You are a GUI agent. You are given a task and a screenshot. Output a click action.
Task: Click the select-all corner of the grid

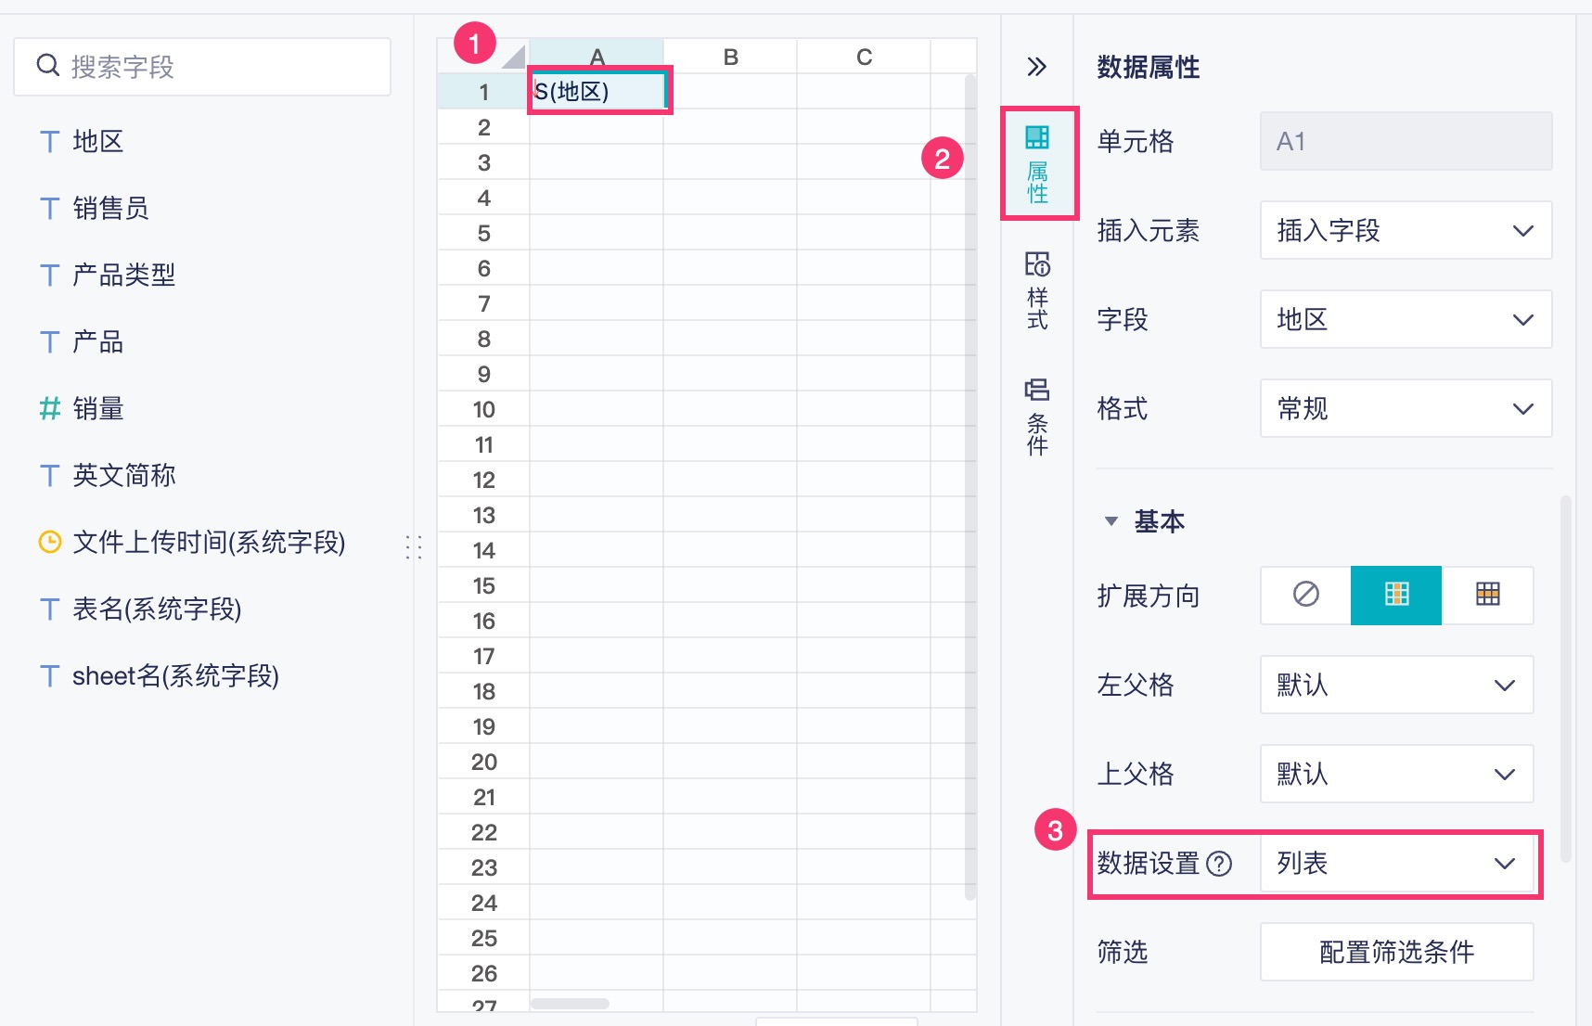coord(512,58)
